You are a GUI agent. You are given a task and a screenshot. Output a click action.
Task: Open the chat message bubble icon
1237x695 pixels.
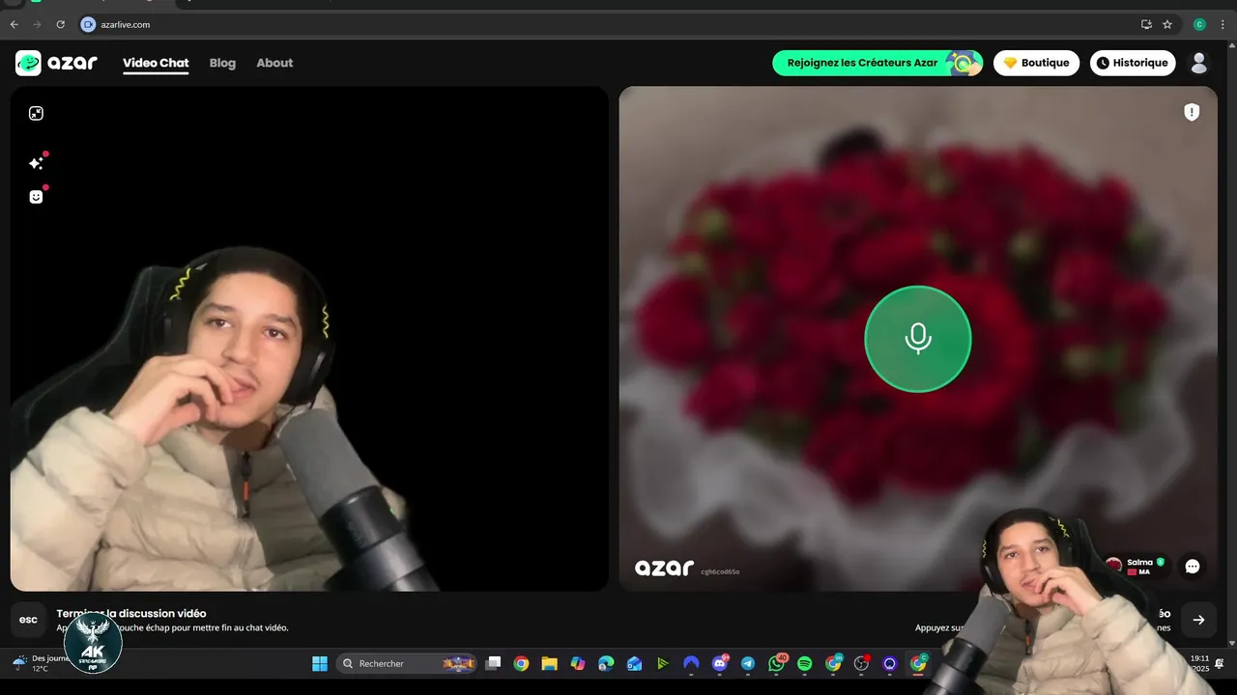(1193, 567)
